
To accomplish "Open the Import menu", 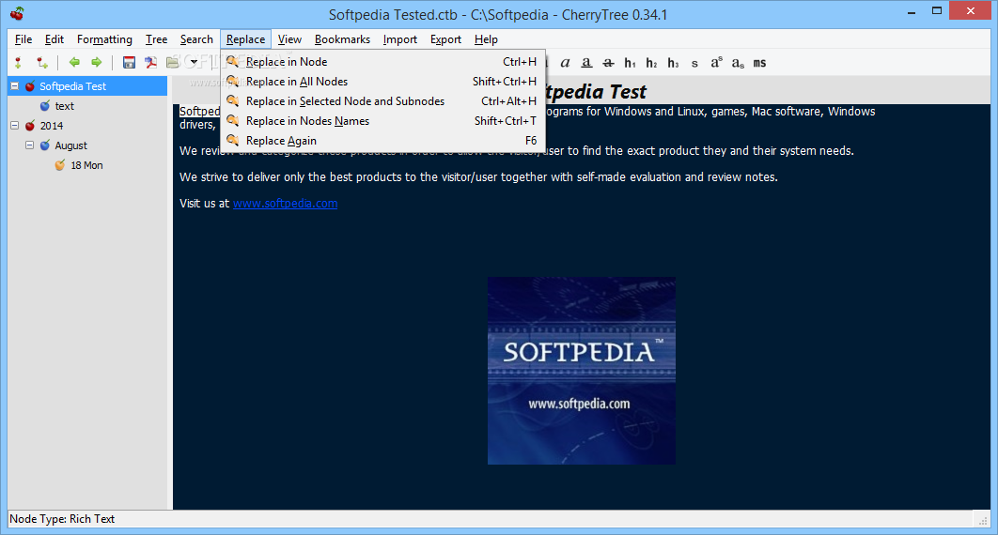I will [399, 39].
